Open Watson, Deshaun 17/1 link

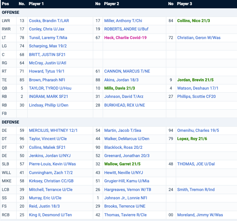click(x=197, y=88)
